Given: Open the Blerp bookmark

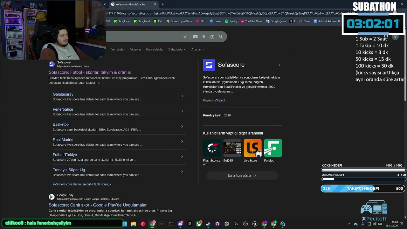Looking at the screenshot, I should (201, 21).
